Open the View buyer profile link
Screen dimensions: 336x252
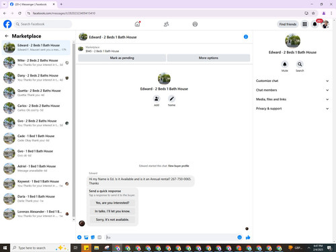tap(179, 166)
